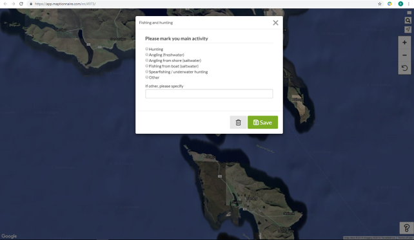414x240 pixels.
Task: Go forward in browser history
Action: click(13, 4)
